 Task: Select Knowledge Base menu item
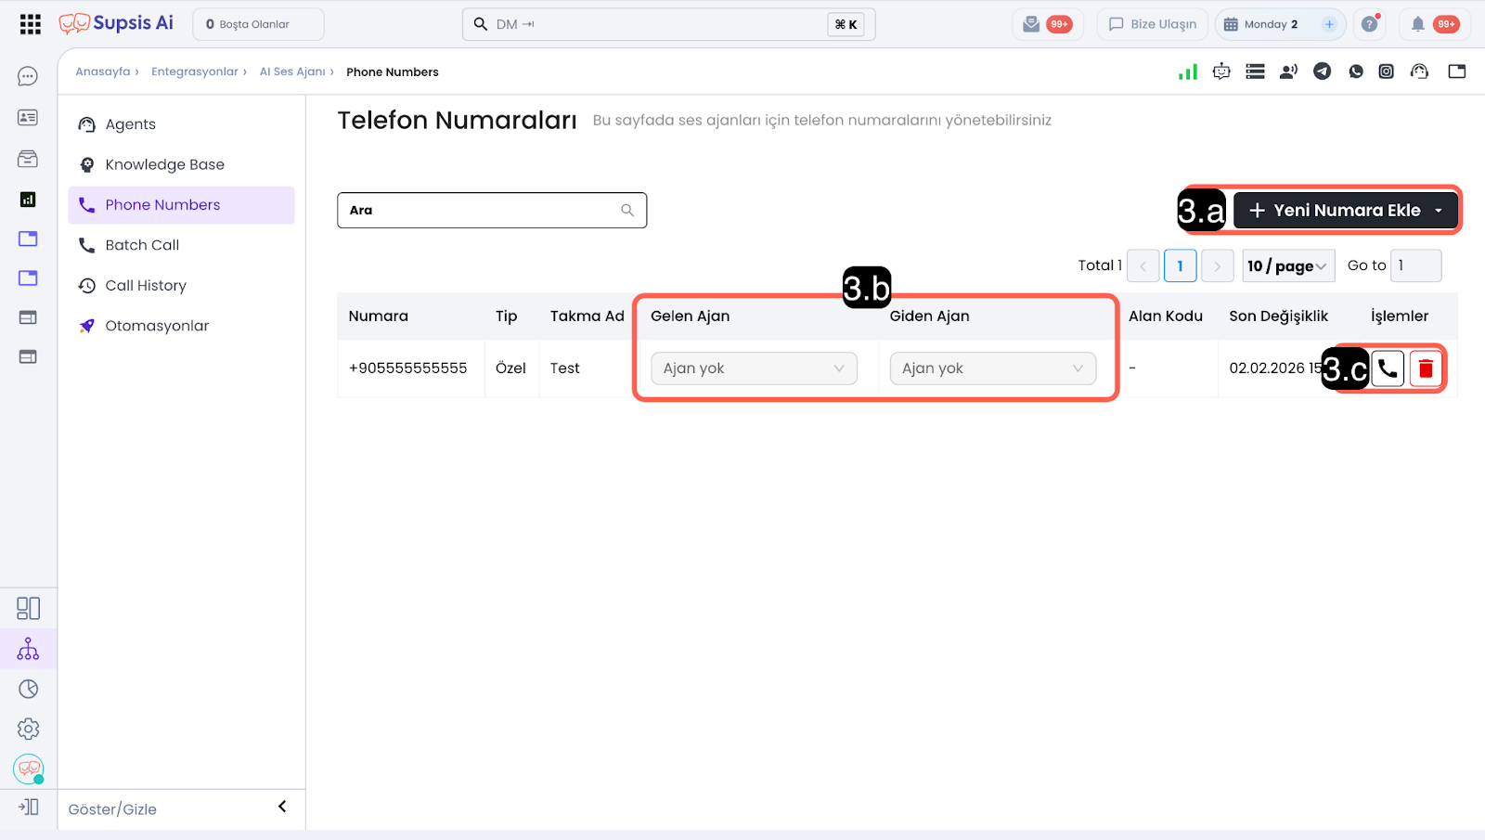click(x=164, y=164)
